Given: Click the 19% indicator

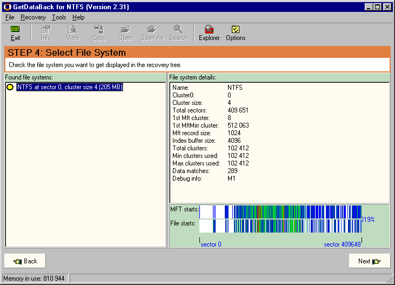Looking at the screenshot, I should [x=369, y=220].
